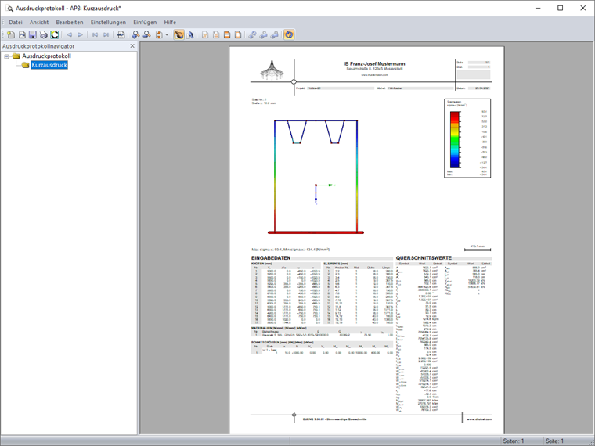Image resolution: width=595 pixels, height=446 pixels.
Task: Open dropdown arrow beside page fit icon
Action: (167, 35)
